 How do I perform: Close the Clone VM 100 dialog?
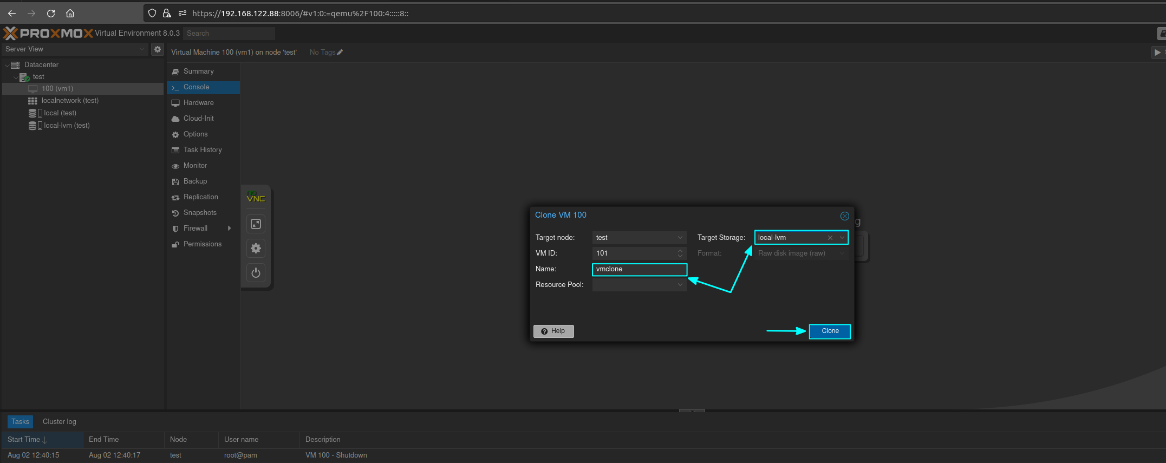(x=844, y=216)
